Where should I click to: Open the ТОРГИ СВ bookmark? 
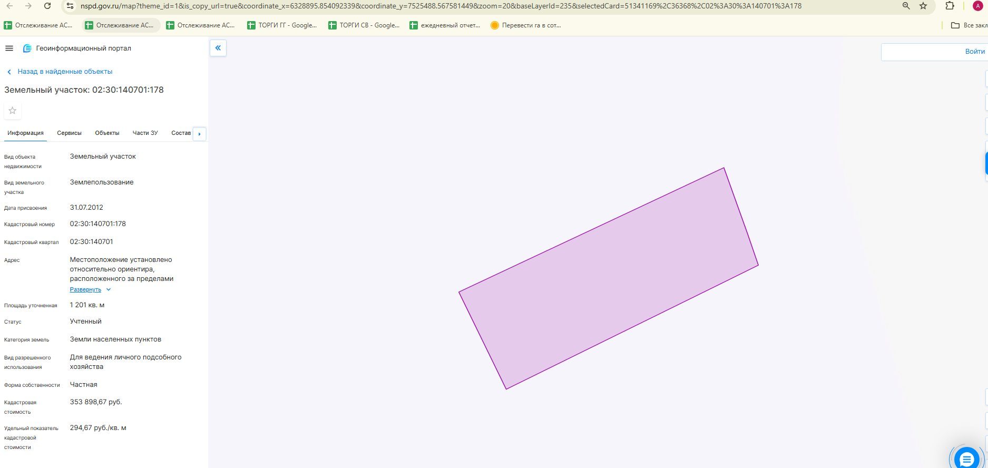click(364, 25)
